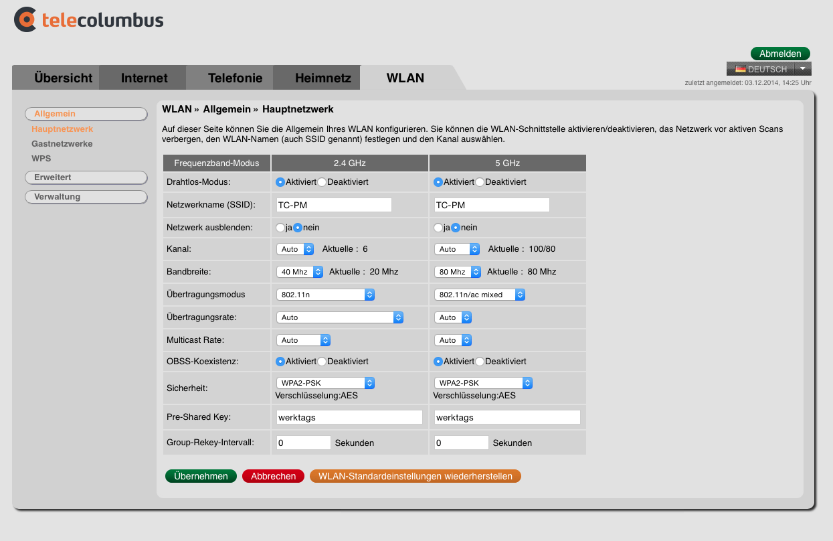Open the 2.4 GHz Kanal dropdown
Viewport: 833px width, 541px height.
coord(295,249)
